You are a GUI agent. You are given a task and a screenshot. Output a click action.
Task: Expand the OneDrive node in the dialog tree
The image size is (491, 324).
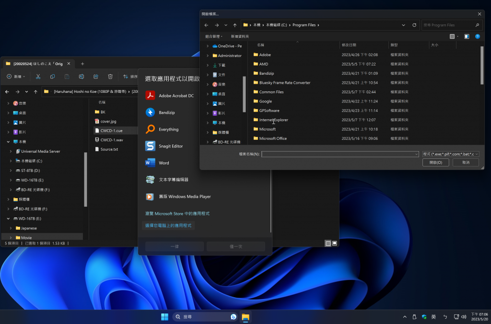(208, 46)
